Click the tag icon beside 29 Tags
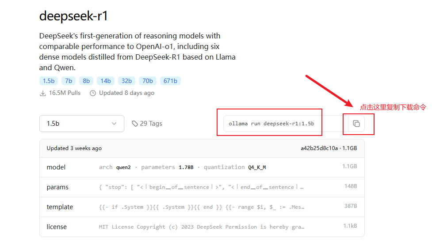The height and width of the screenshot is (252, 432). [x=135, y=124]
